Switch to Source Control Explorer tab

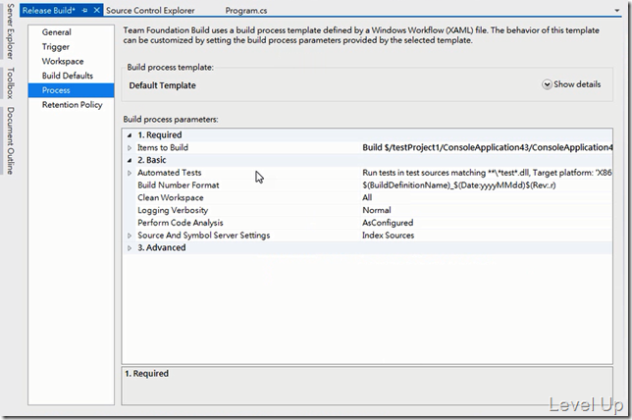[x=150, y=11]
